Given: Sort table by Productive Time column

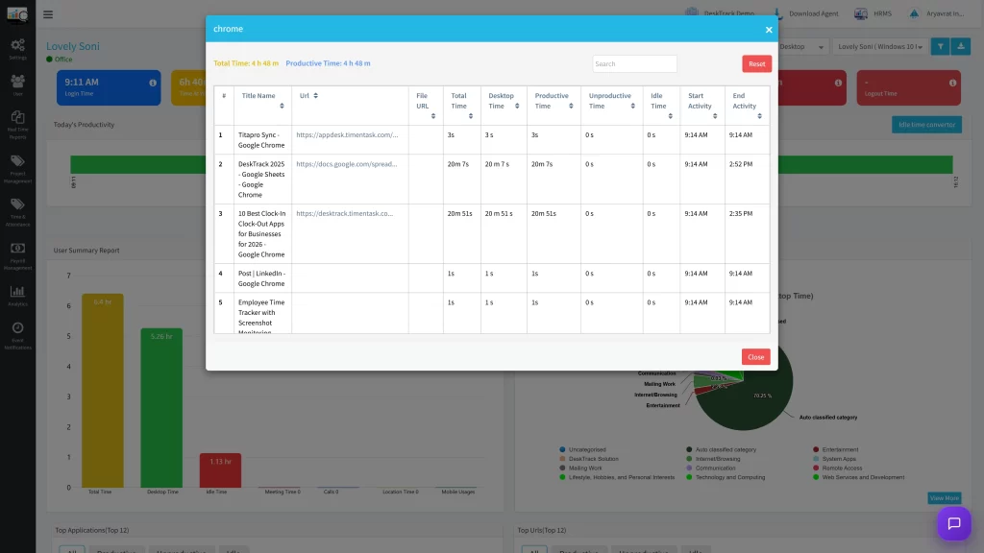Looking at the screenshot, I should point(571,106).
